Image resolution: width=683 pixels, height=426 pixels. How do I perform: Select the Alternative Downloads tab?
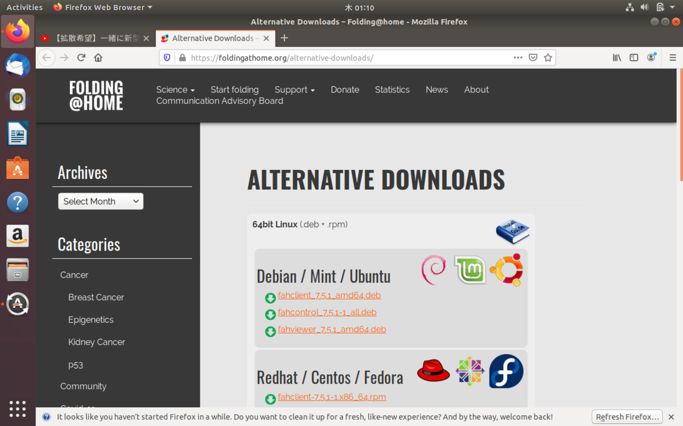(215, 38)
